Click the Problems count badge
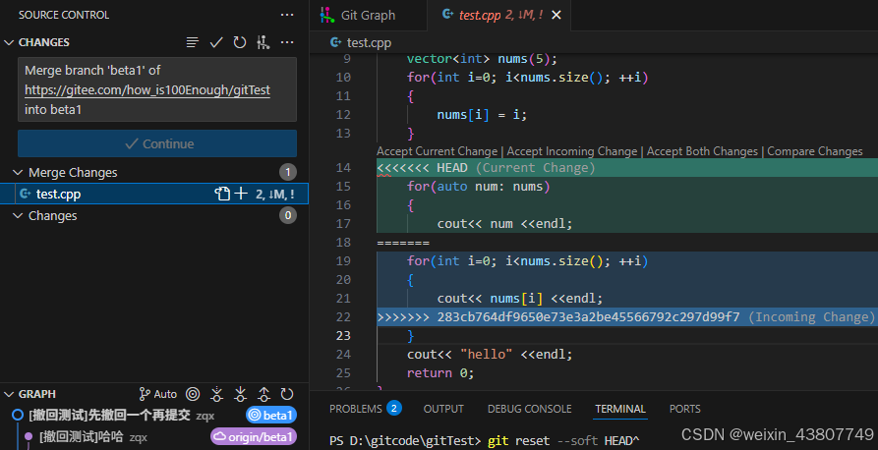The image size is (878, 450). [x=393, y=408]
